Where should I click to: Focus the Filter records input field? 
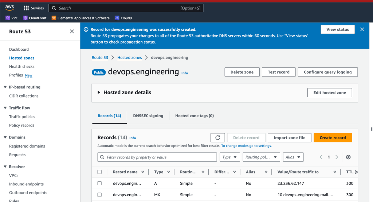point(157,157)
